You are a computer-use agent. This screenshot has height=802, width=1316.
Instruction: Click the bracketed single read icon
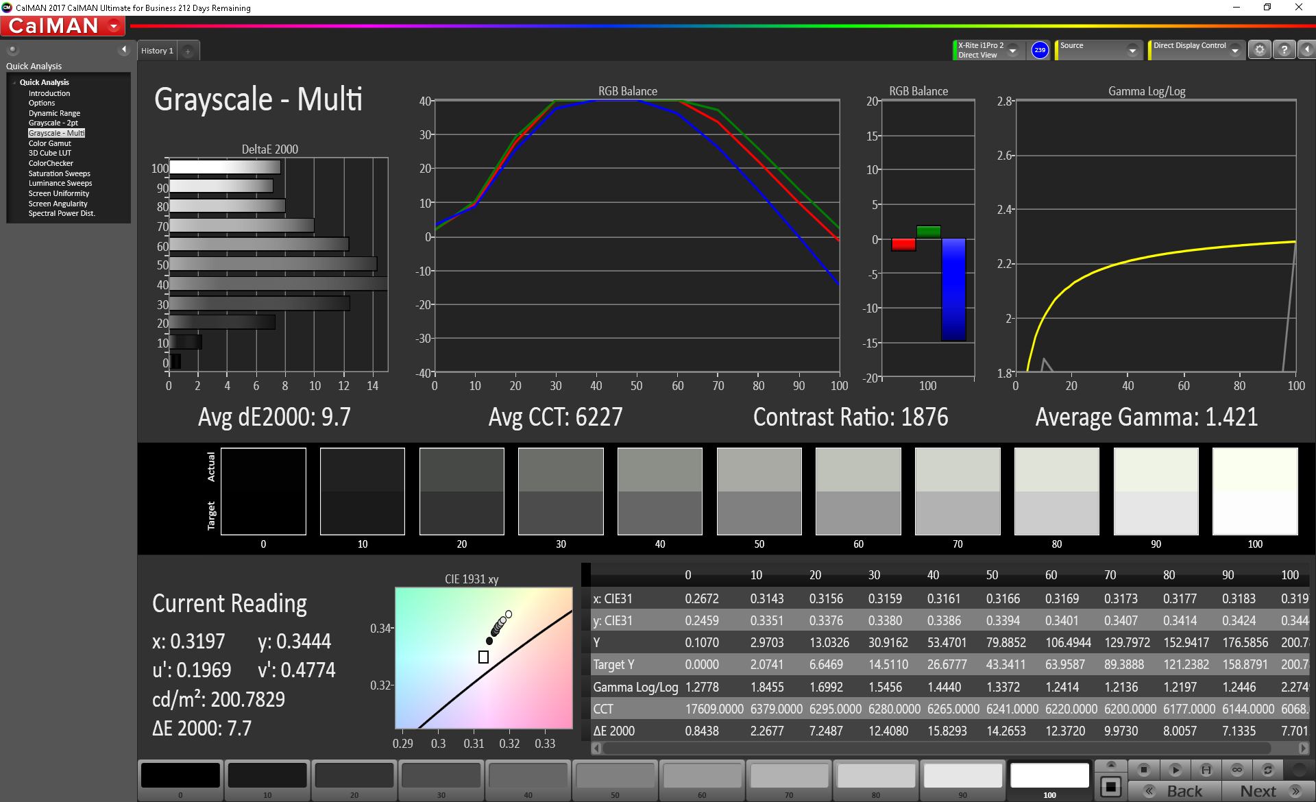pos(1206,770)
